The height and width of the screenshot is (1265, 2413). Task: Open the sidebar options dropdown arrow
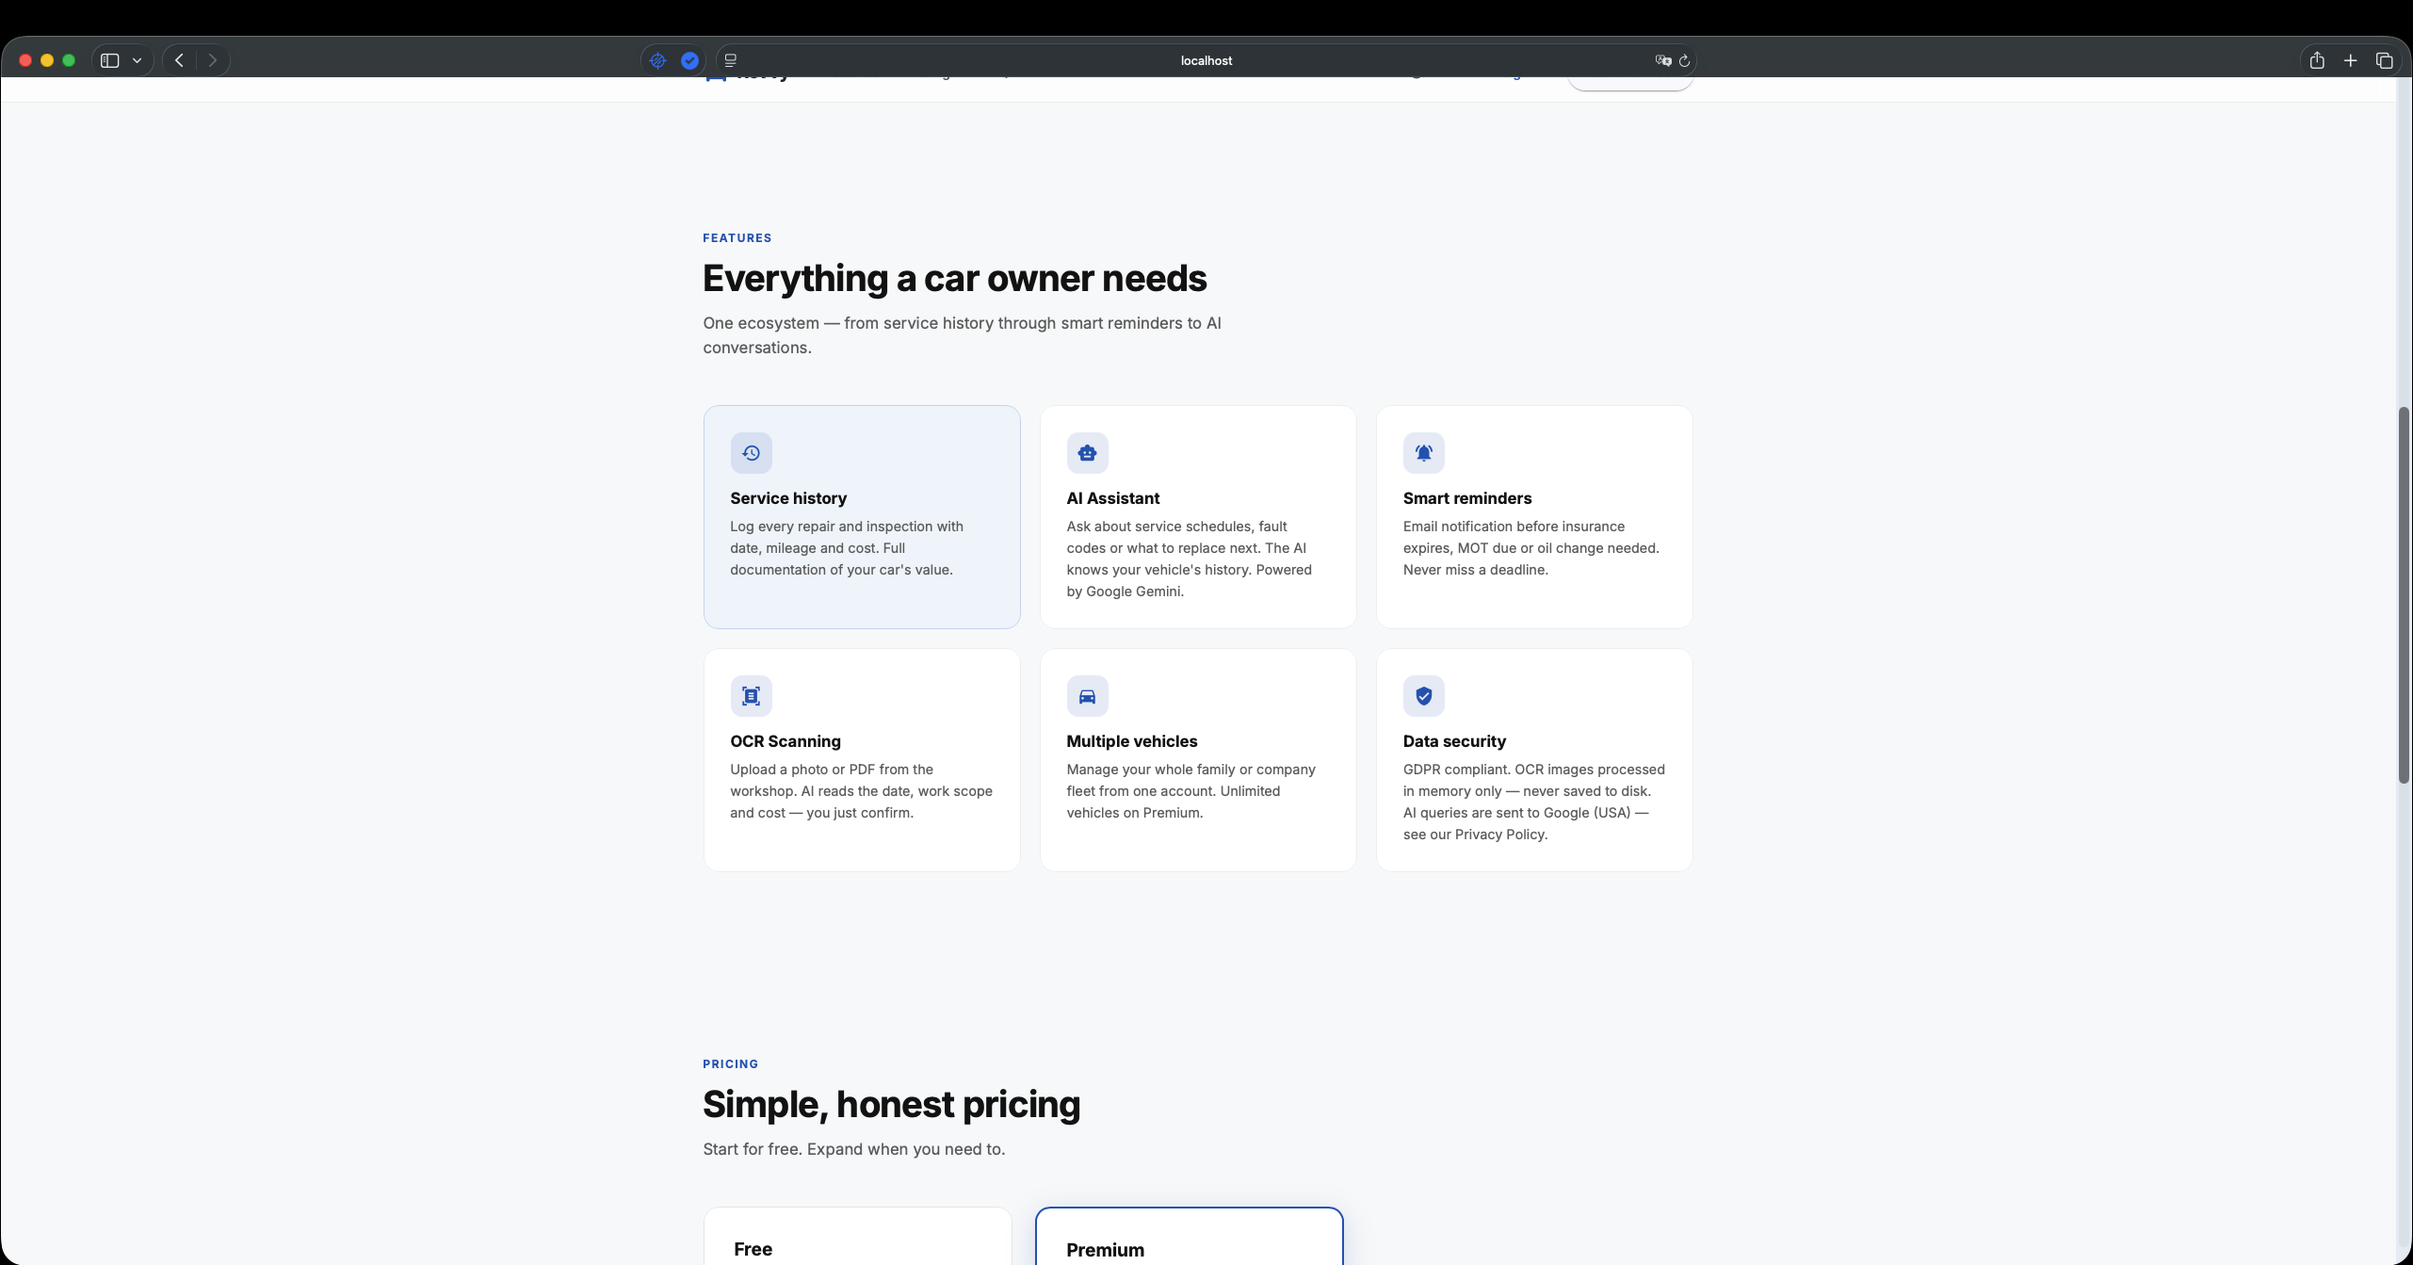(x=138, y=60)
